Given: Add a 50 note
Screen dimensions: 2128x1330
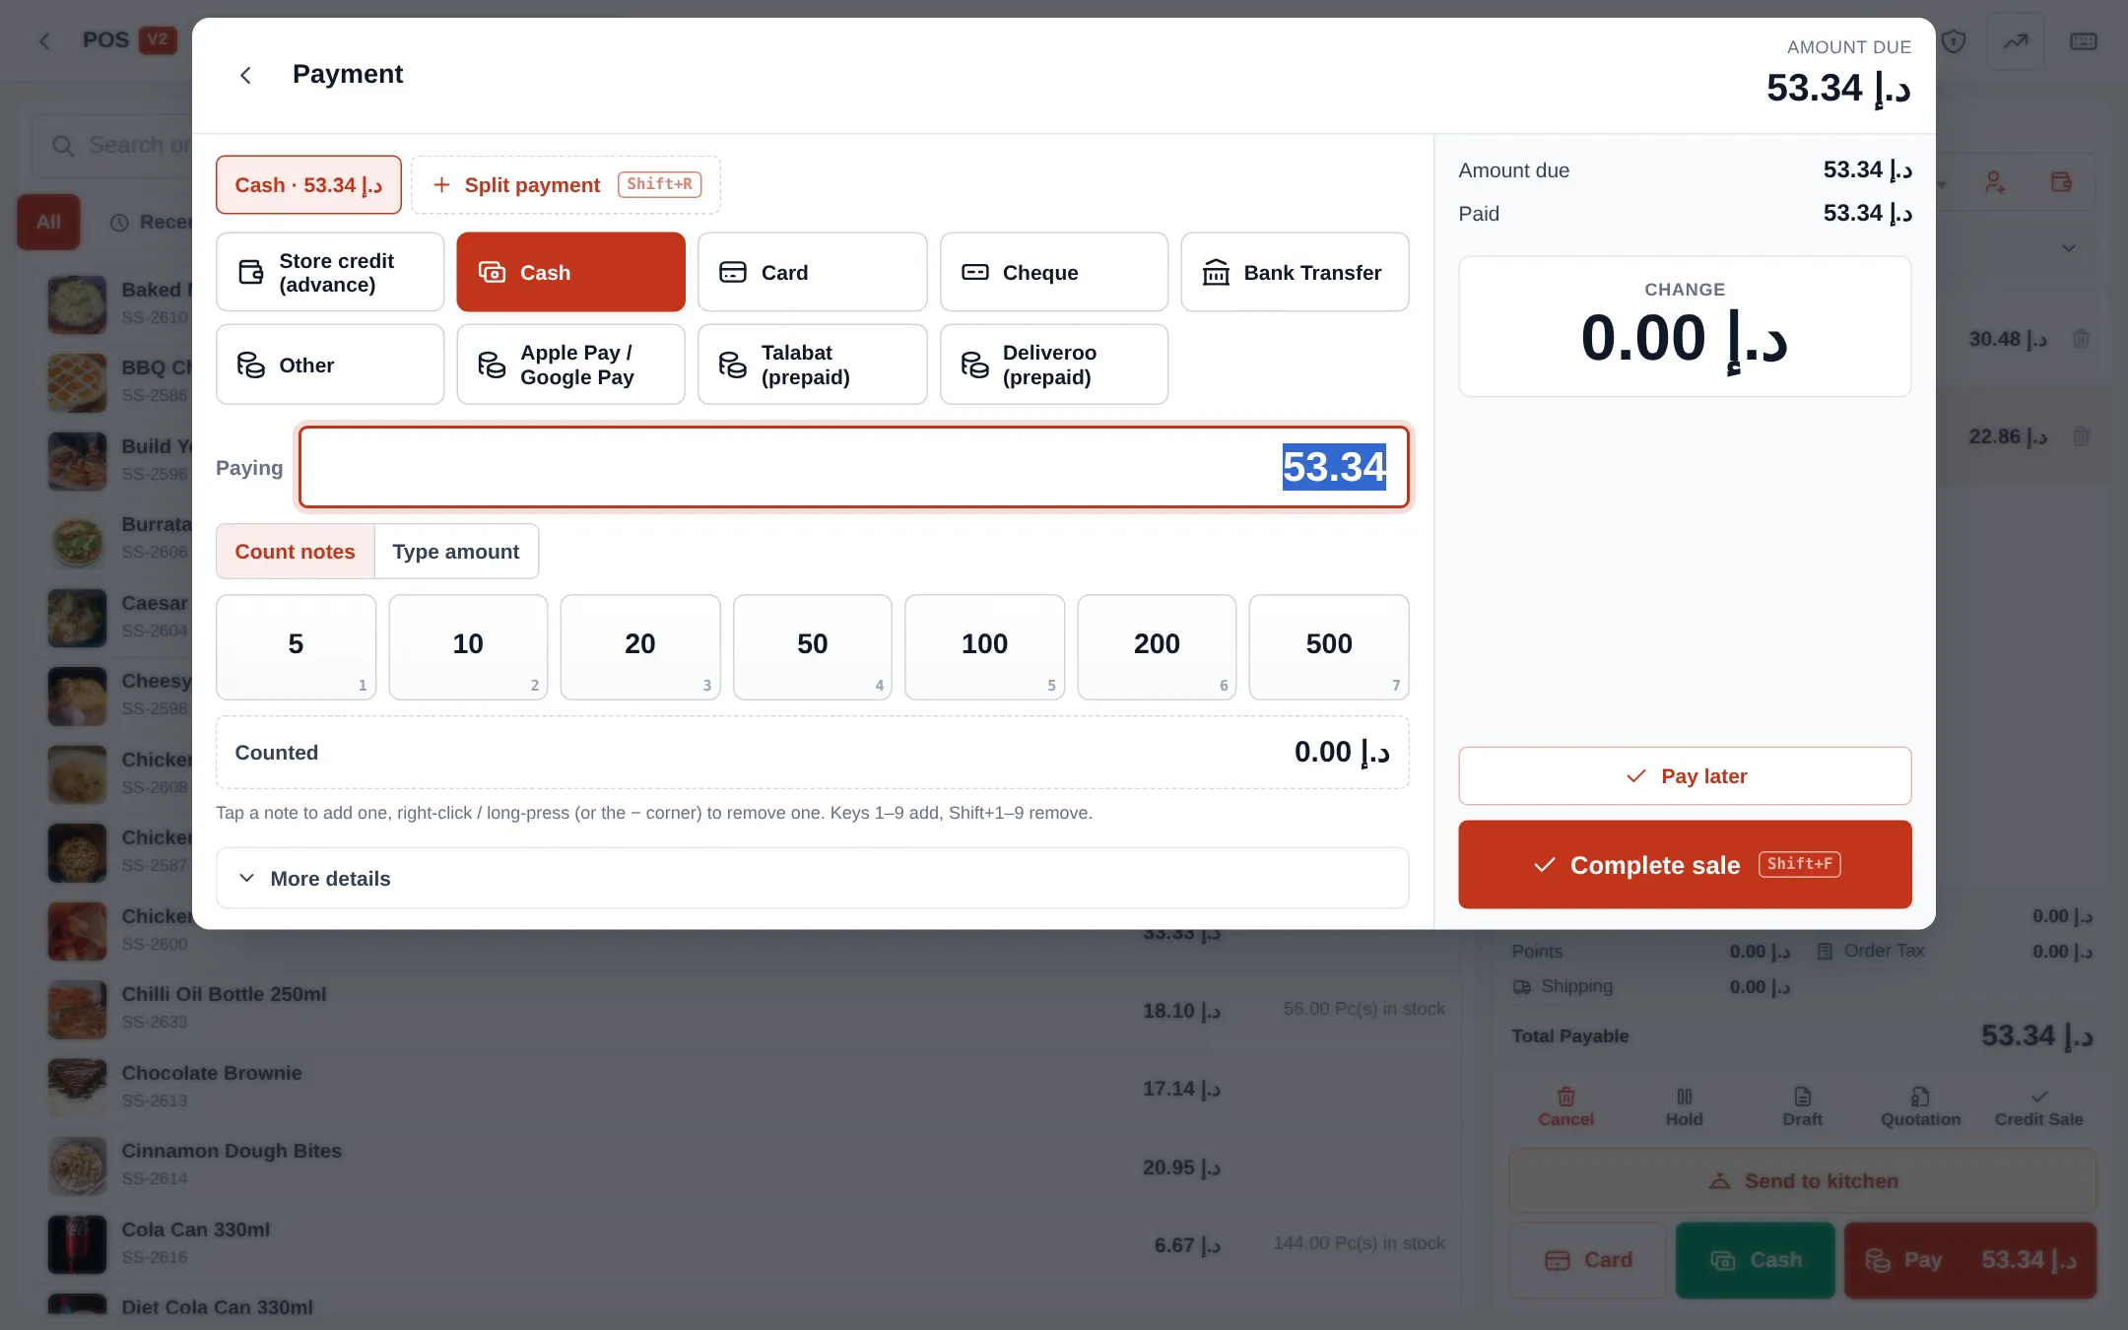Looking at the screenshot, I should click(812, 646).
